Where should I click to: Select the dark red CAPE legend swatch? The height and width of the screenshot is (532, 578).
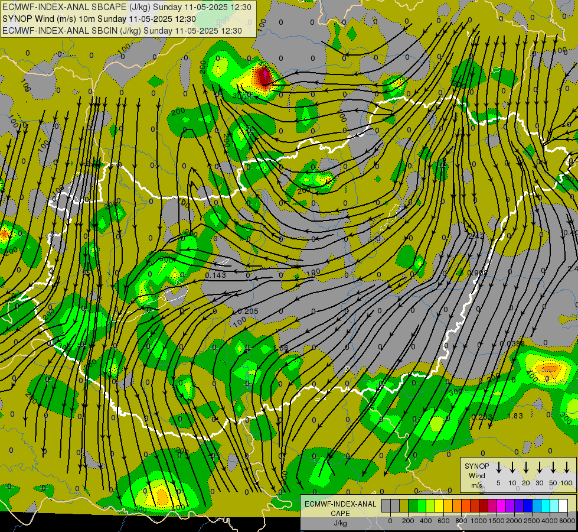(484, 505)
